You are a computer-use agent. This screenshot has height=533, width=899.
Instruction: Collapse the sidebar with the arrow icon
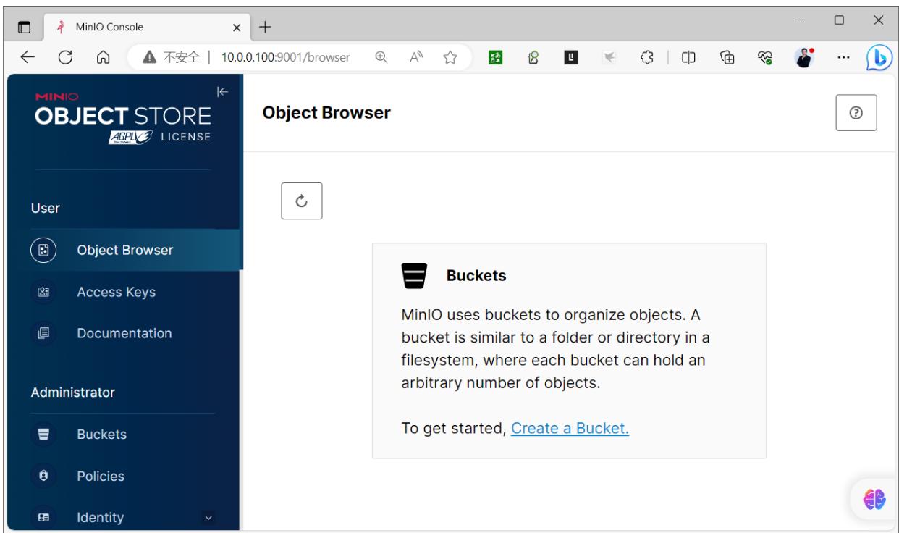221,91
